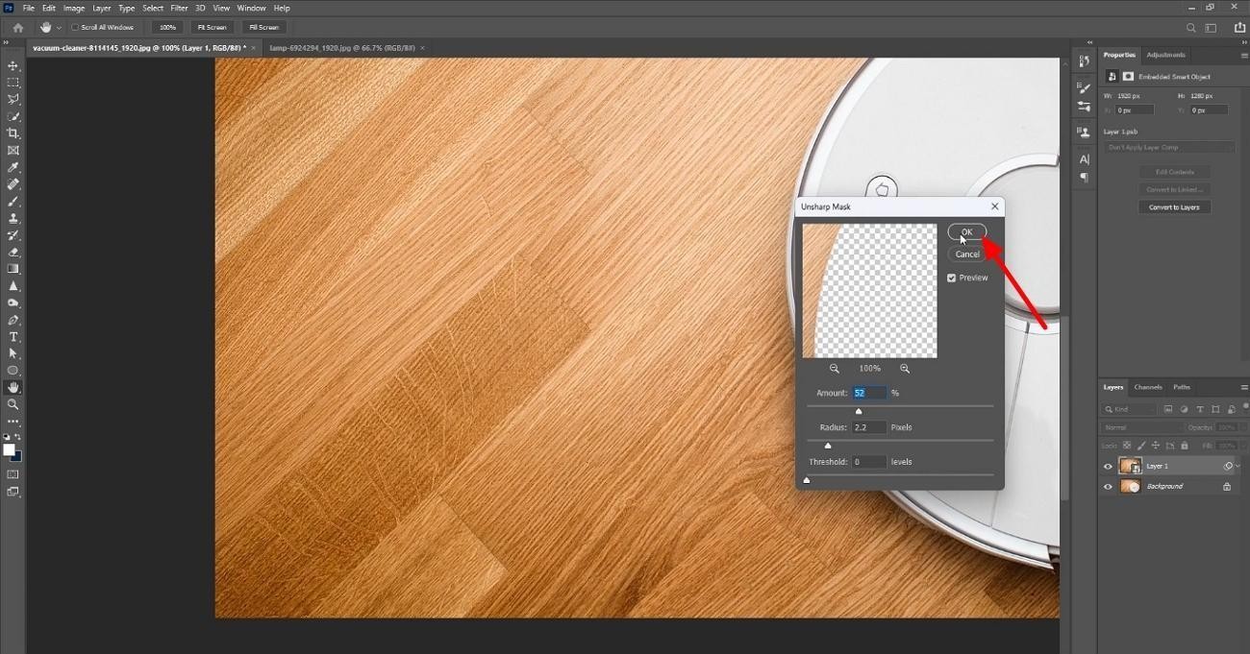Toggle Quick Mask mode icon
1250x654 pixels.
pos(13,474)
